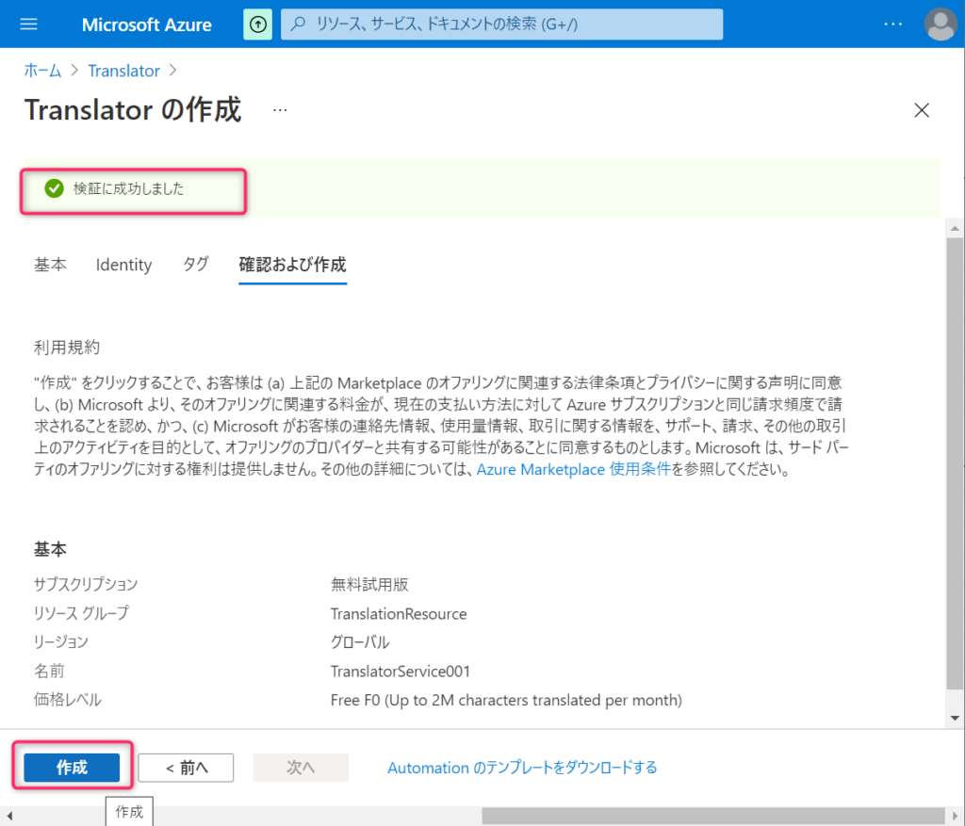965x826 pixels.
Task: Click horizontal scrollbar left arrow
Action: tap(8, 816)
